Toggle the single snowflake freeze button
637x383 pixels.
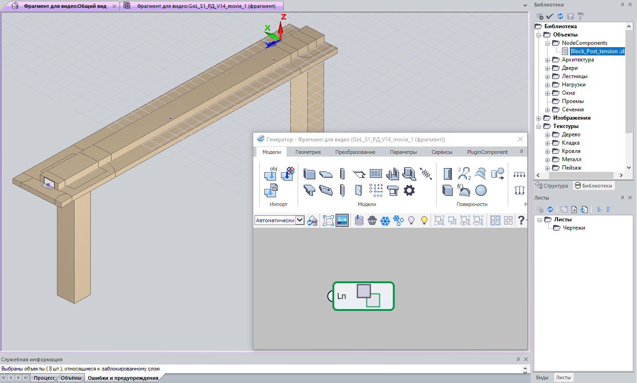pyautogui.click(x=385, y=221)
